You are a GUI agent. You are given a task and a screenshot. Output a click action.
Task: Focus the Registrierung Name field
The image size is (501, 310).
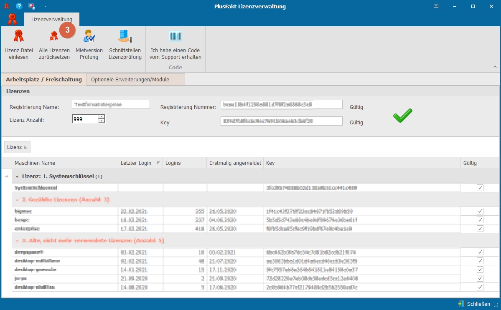coord(111,104)
